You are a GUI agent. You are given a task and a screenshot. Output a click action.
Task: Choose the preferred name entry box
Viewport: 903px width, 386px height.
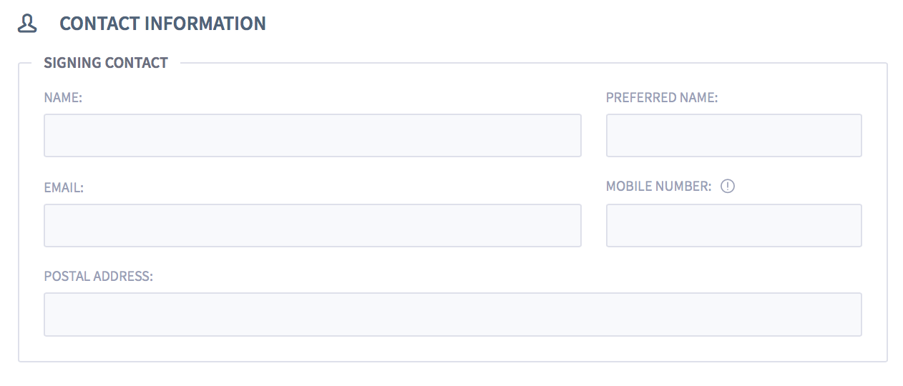(734, 135)
